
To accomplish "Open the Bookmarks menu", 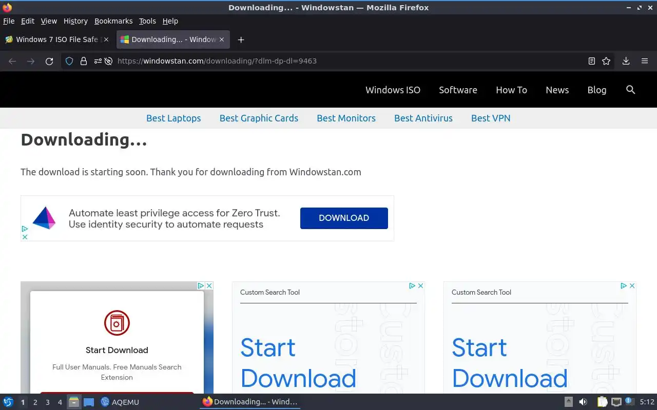I will 113,21.
